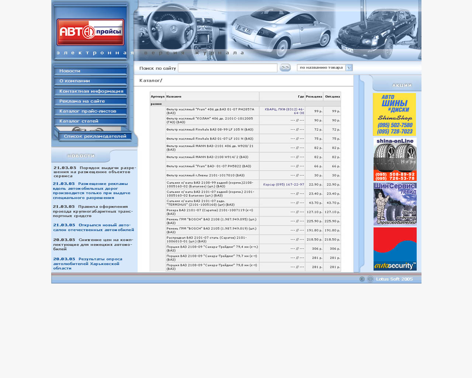Click the Новости section header tab

[x=81, y=156]
